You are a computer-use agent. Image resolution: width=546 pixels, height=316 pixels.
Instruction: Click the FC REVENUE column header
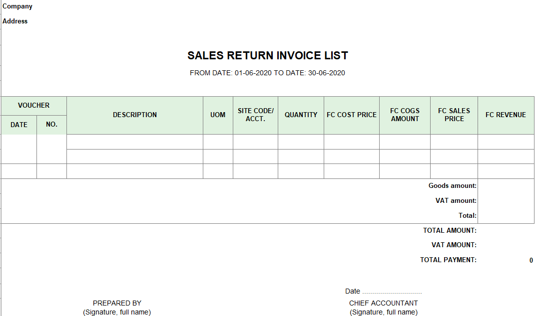tap(506, 115)
